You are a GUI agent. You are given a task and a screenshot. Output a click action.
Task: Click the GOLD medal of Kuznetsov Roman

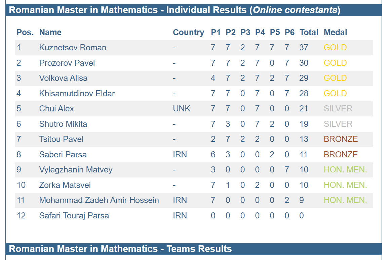point(335,48)
